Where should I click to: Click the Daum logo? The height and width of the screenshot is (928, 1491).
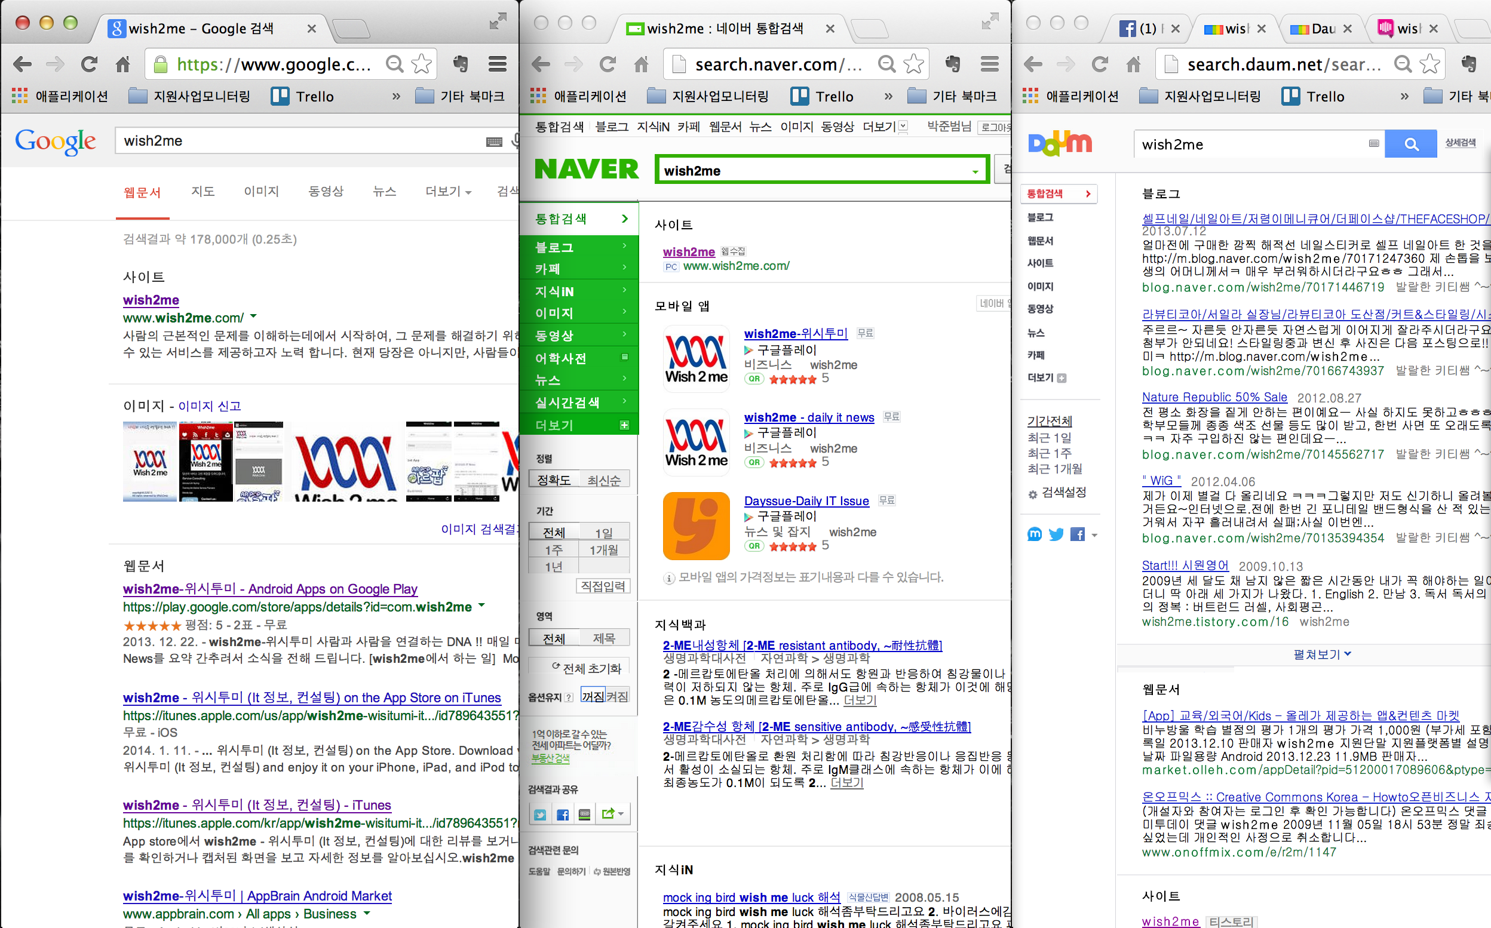(x=1060, y=143)
